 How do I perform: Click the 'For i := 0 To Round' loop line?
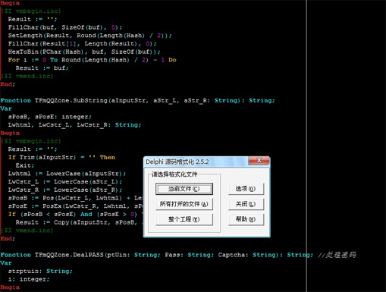coord(92,60)
